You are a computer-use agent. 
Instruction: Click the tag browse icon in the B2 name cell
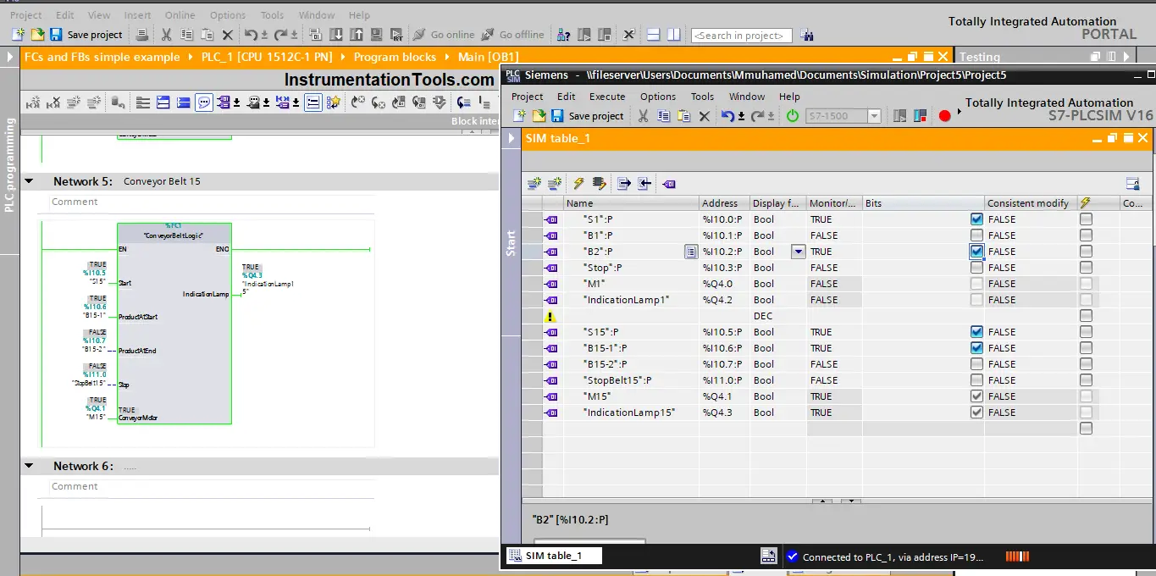(x=691, y=252)
